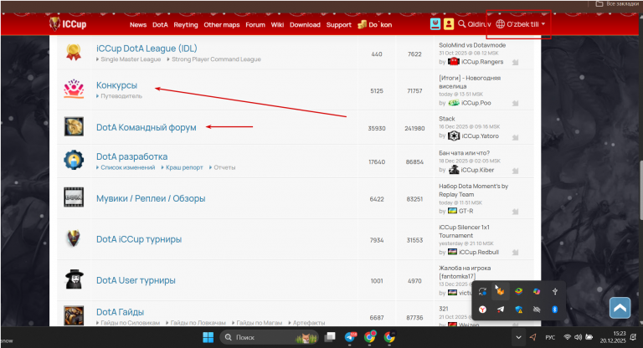Open Windows Security shield in tray popup
This screenshot has height=348, width=643.
pos(519,310)
